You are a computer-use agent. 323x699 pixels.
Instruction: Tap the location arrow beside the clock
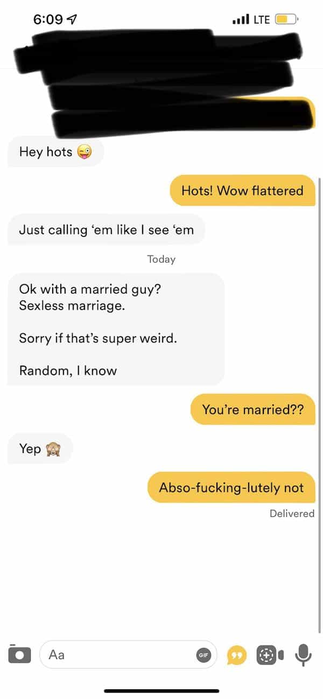pyautogui.click(x=71, y=20)
